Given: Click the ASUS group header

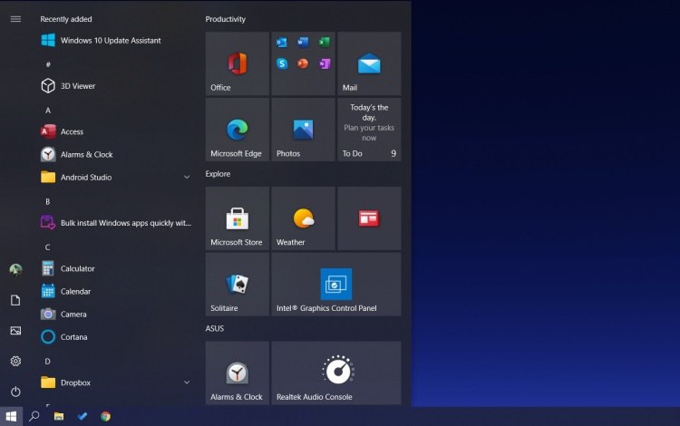Looking at the screenshot, I should point(215,328).
